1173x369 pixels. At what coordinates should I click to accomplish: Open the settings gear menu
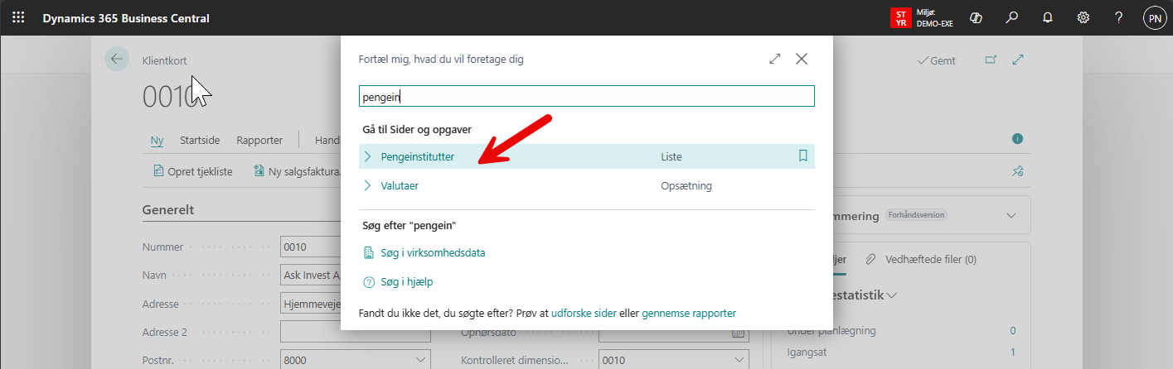[x=1083, y=17]
